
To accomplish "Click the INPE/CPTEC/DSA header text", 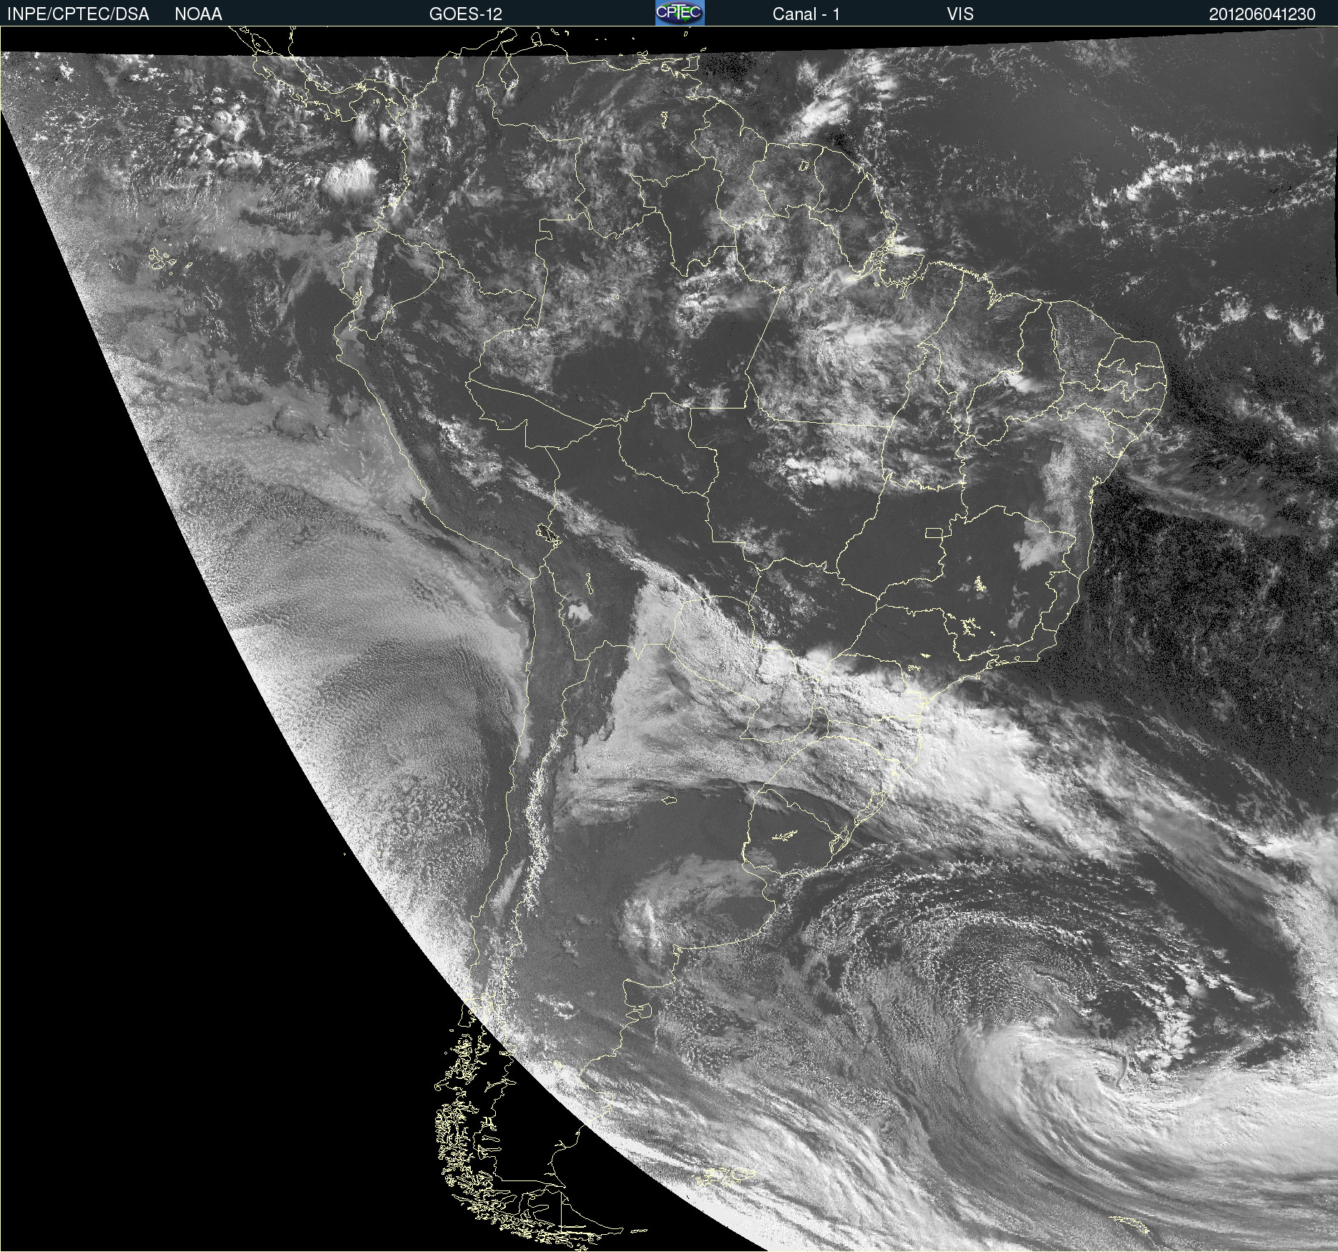I will tap(78, 14).
